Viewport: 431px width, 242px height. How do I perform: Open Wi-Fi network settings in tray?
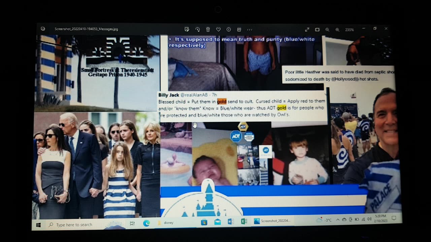pyautogui.click(x=363, y=219)
